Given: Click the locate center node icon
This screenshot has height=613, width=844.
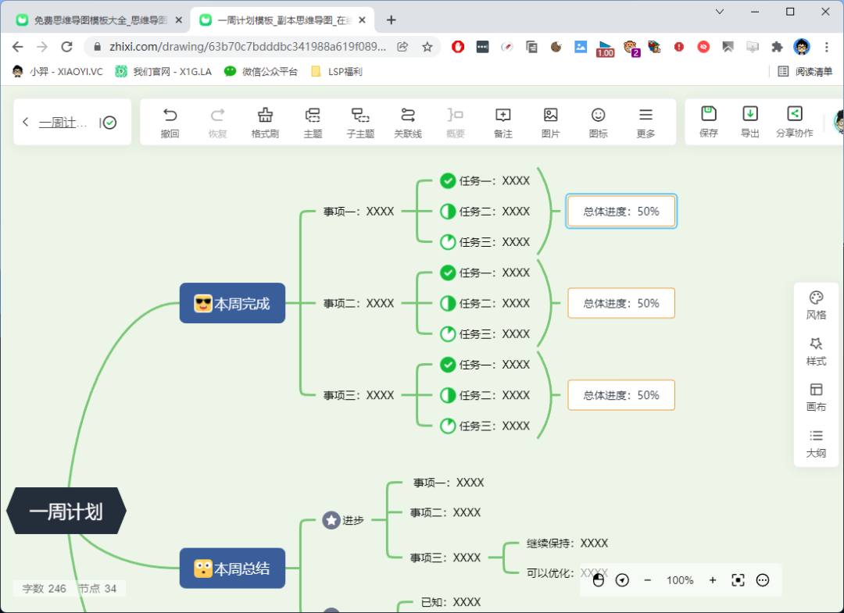Looking at the screenshot, I should (x=622, y=580).
